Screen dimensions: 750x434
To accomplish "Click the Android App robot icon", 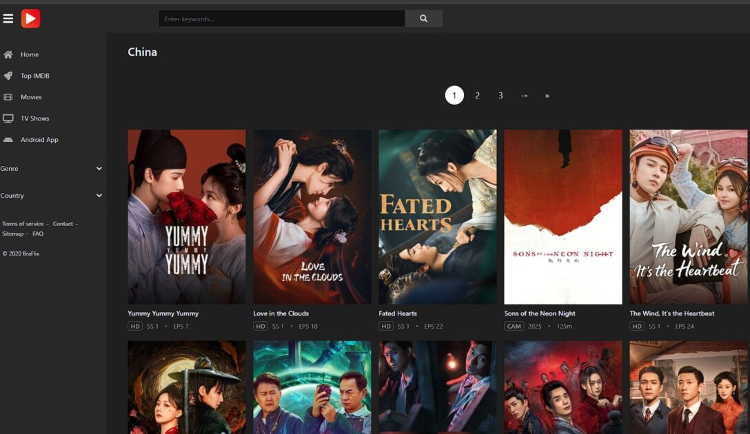I will [8, 140].
